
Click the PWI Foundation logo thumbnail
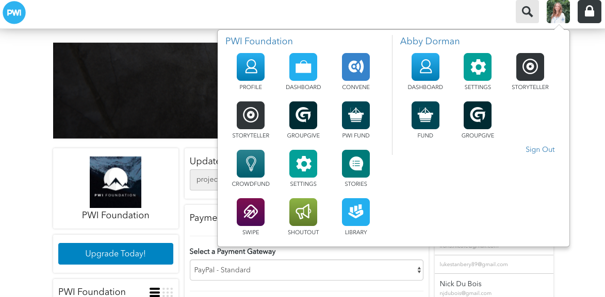(x=116, y=182)
